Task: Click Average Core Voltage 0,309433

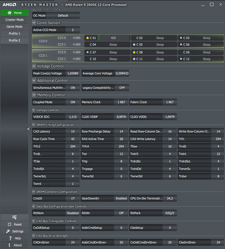Action: pyautogui.click(x=122, y=73)
